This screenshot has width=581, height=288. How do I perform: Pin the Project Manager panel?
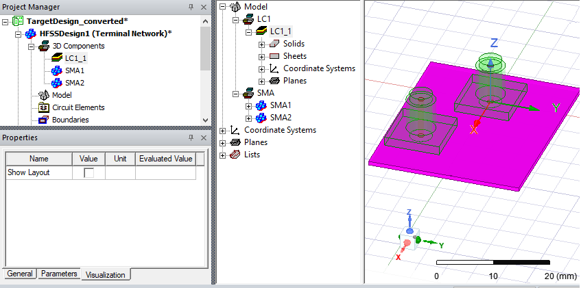coord(191,7)
